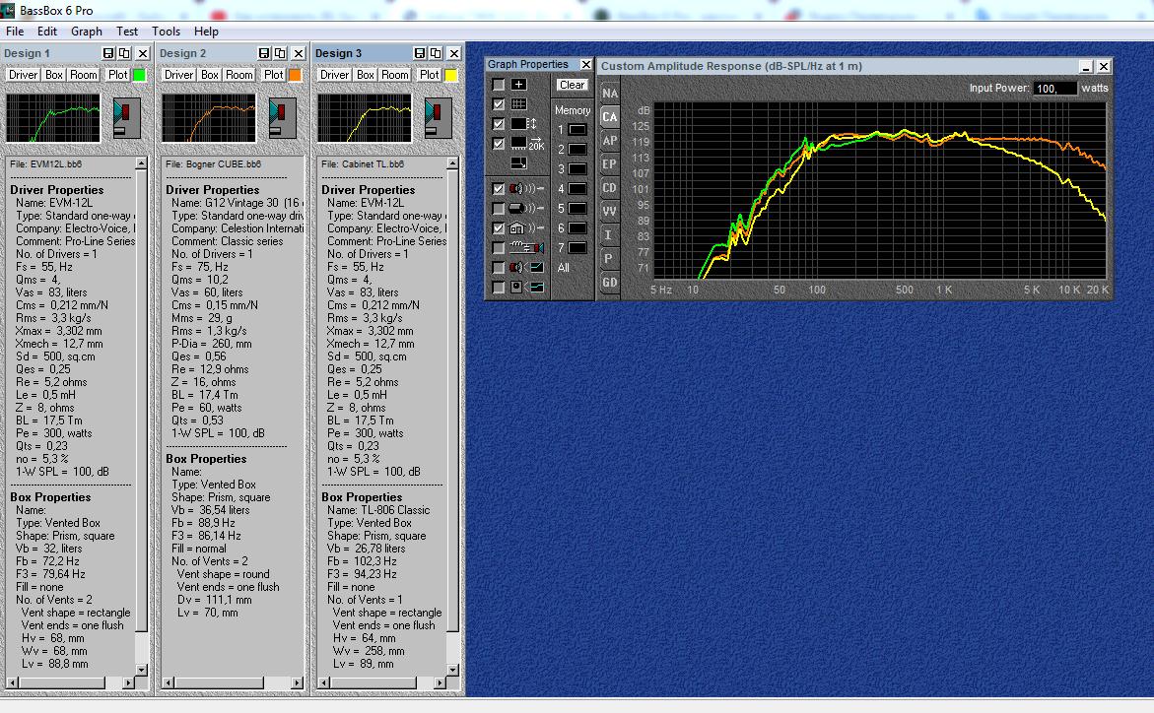Select the CD graph tab

(x=609, y=187)
